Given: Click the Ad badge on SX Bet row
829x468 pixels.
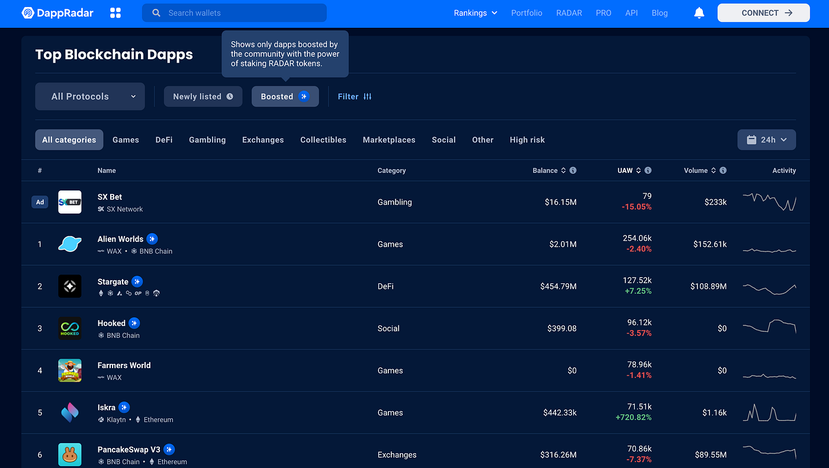Looking at the screenshot, I should point(40,202).
